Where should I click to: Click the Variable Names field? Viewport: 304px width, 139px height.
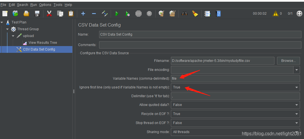click(235, 79)
